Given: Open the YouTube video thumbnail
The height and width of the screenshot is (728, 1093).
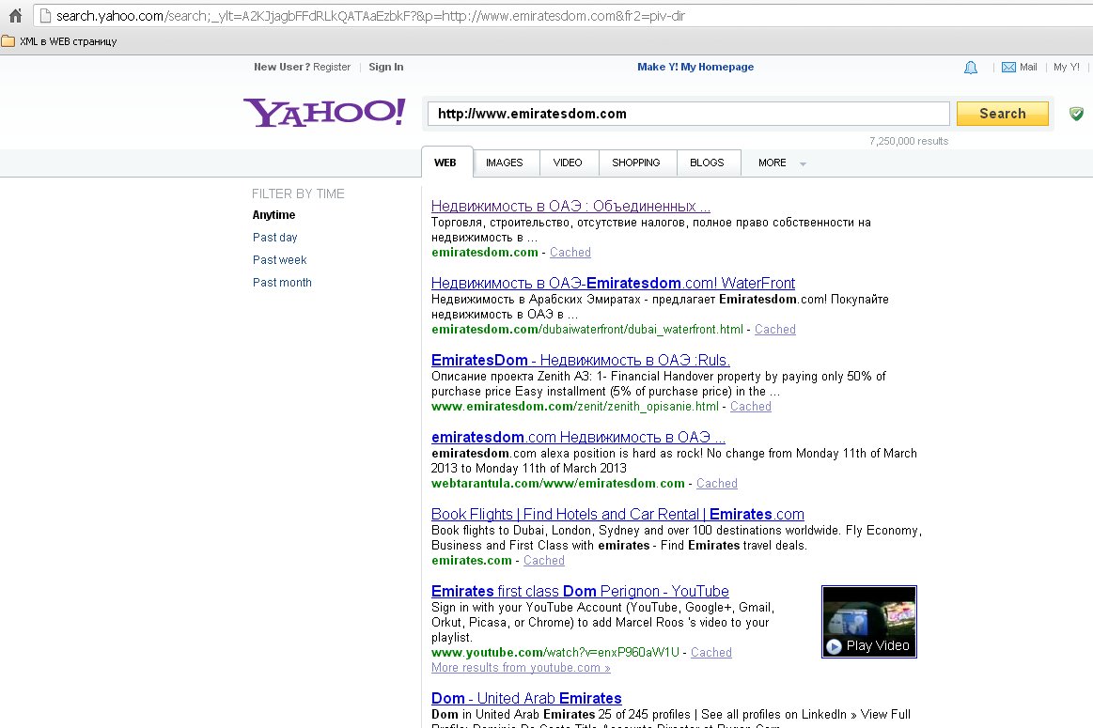Looking at the screenshot, I should pyautogui.click(x=869, y=622).
